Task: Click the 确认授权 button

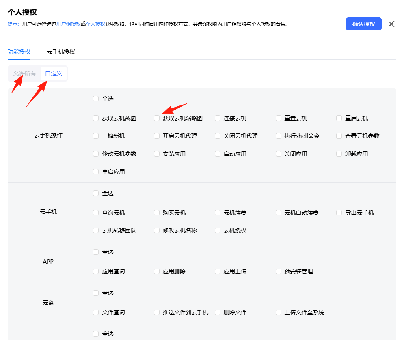Action: [363, 24]
